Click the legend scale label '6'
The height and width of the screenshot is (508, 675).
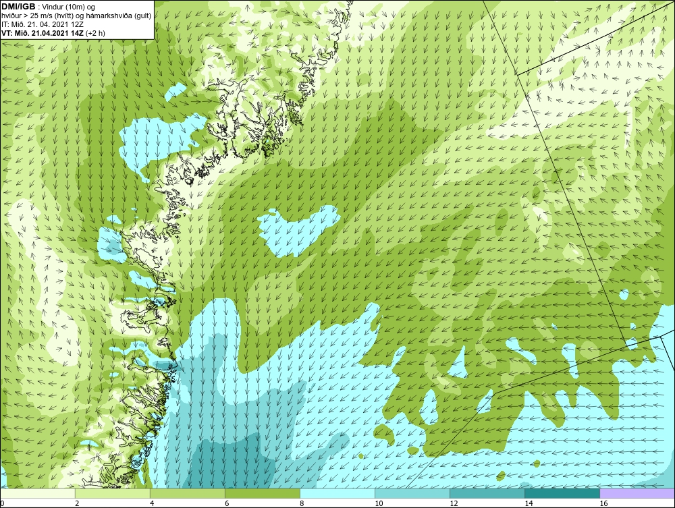[227, 503]
